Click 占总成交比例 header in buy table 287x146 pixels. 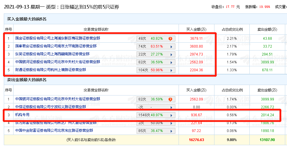pos(232,29)
